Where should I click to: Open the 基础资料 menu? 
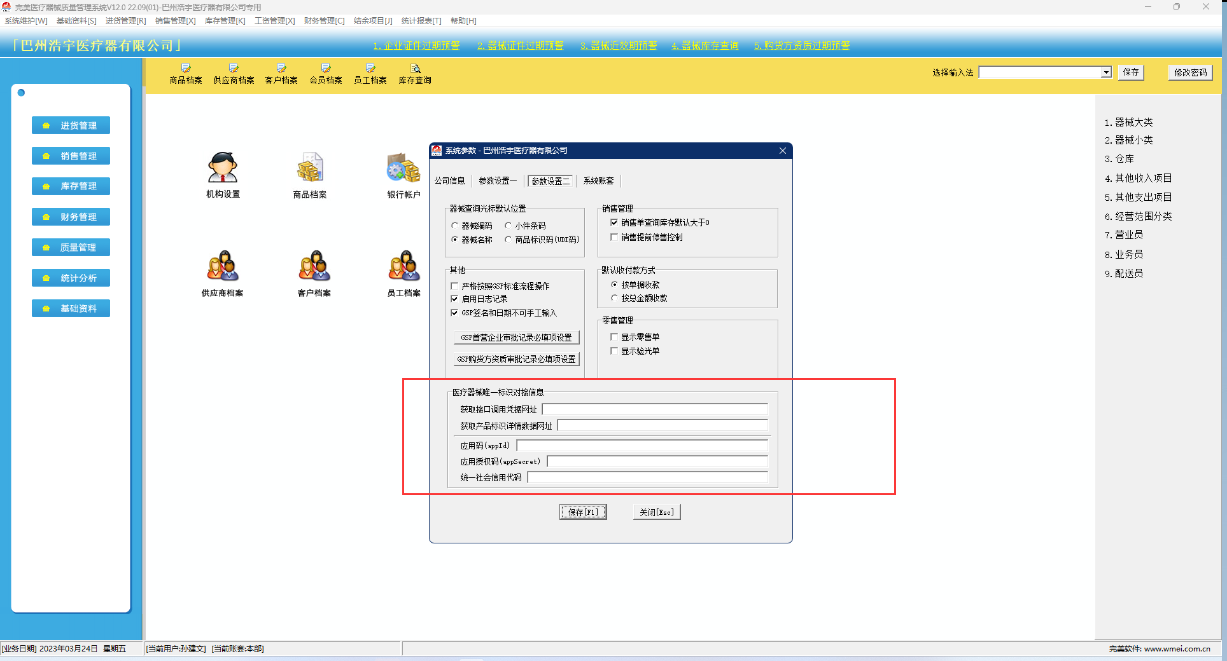76,21
